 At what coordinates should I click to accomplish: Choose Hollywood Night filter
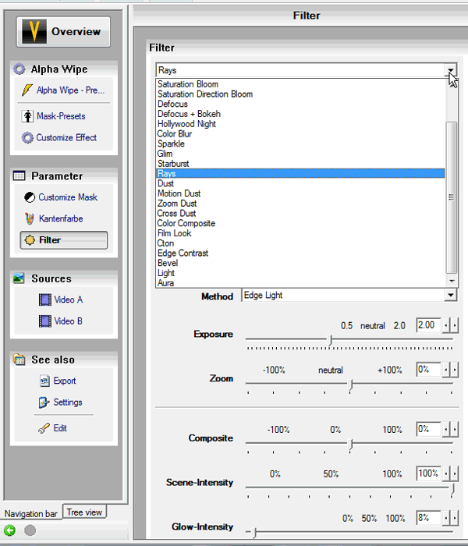point(186,124)
